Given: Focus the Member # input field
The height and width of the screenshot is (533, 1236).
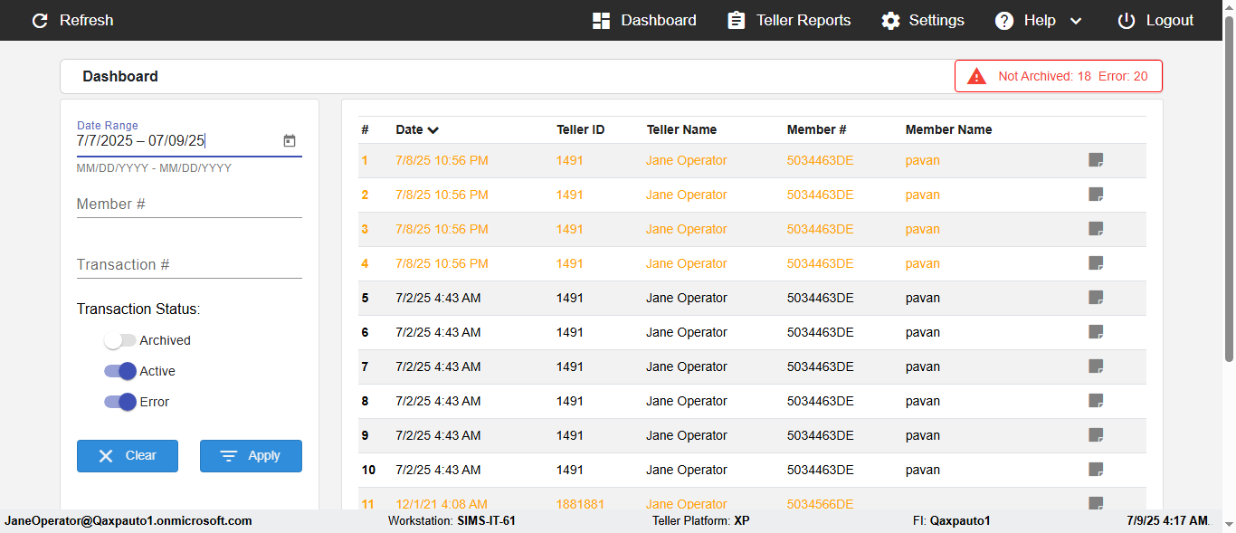Looking at the screenshot, I should (x=189, y=205).
